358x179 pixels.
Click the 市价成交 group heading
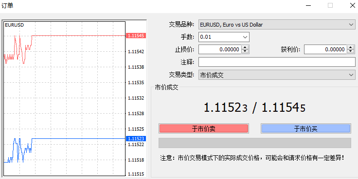(x=166, y=88)
